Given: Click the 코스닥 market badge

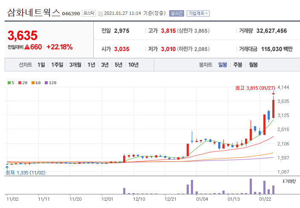Looking at the screenshot, I should tap(89, 13).
